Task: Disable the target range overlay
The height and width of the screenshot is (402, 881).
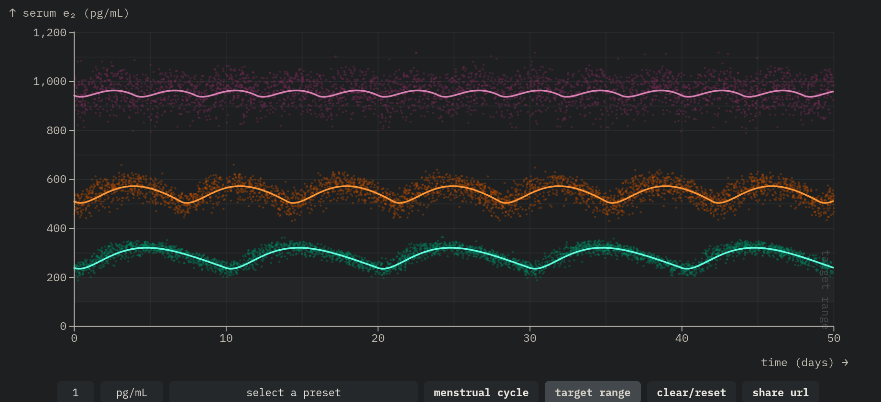Action: point(593,392)
